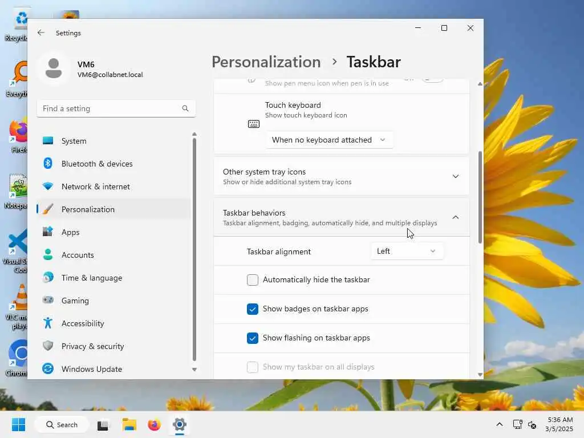Click the content pane scrollbar thumb

click(480, 197)
